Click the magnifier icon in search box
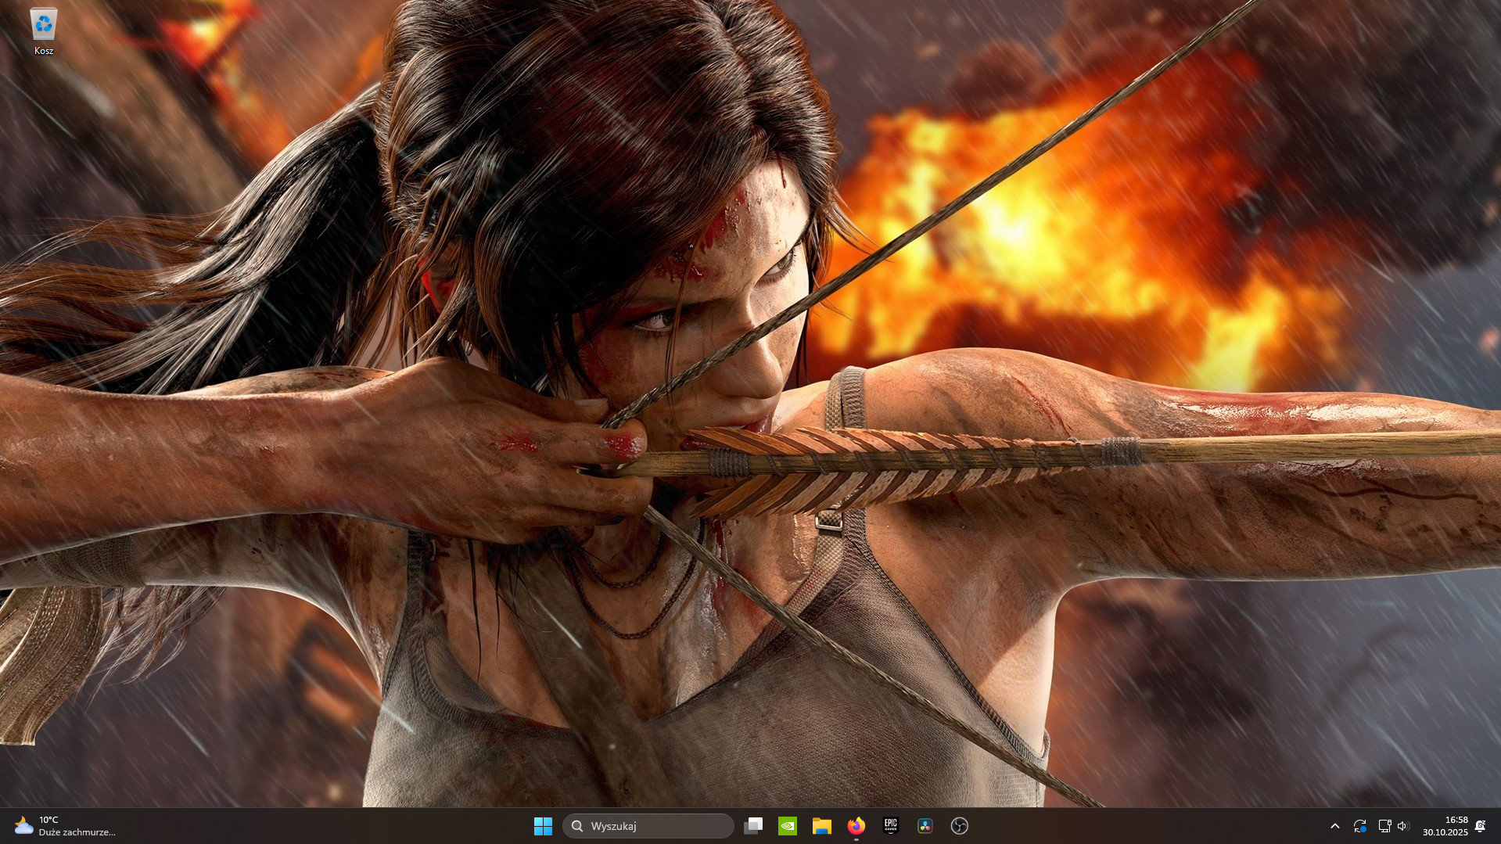The width and height of the screenshot is (1501, 844). pos(577,826)
